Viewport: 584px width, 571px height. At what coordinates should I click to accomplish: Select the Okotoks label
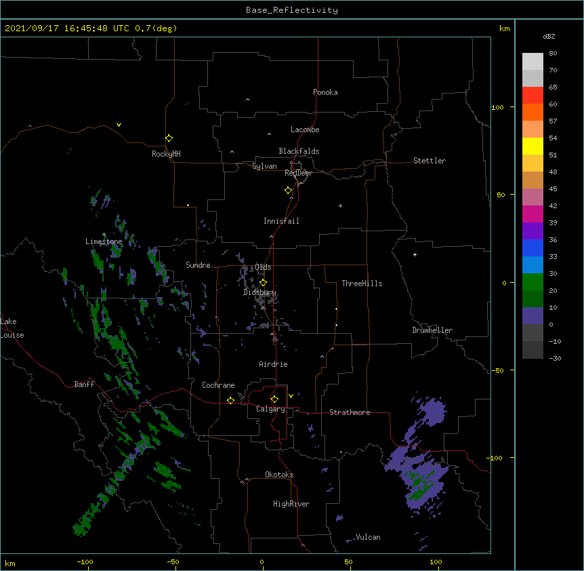[x=279, y=475]
